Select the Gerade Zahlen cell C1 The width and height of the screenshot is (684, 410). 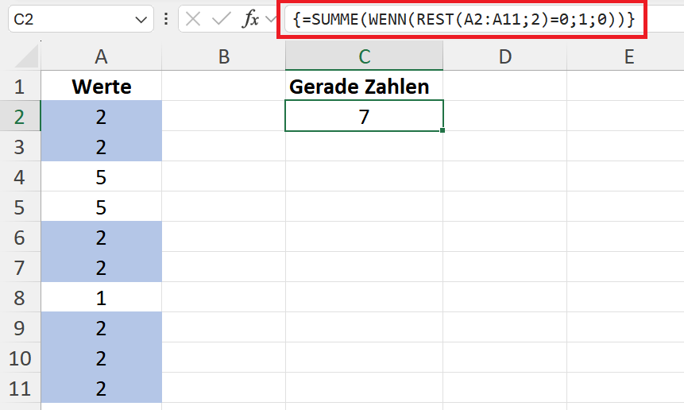(x=365, y=86)
